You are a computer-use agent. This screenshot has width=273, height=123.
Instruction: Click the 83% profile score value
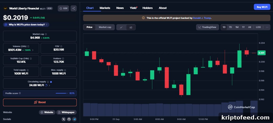[x=72, y=93]
